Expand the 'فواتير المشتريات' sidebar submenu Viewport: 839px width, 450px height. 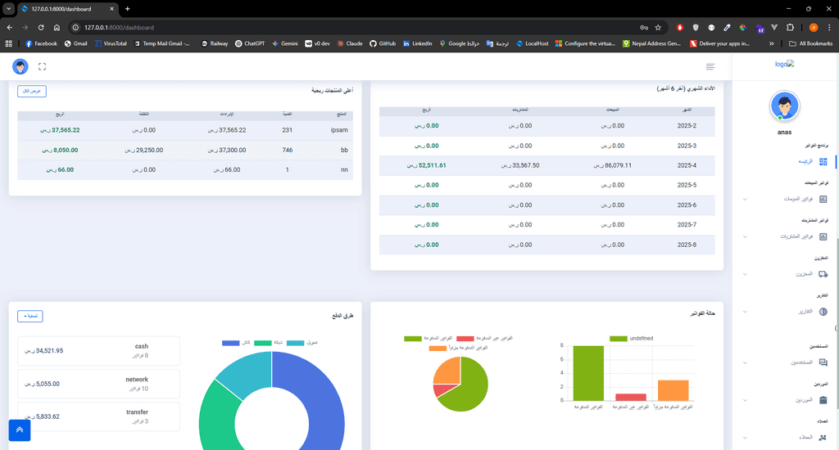pyautogui.click(x=796, y=236)
